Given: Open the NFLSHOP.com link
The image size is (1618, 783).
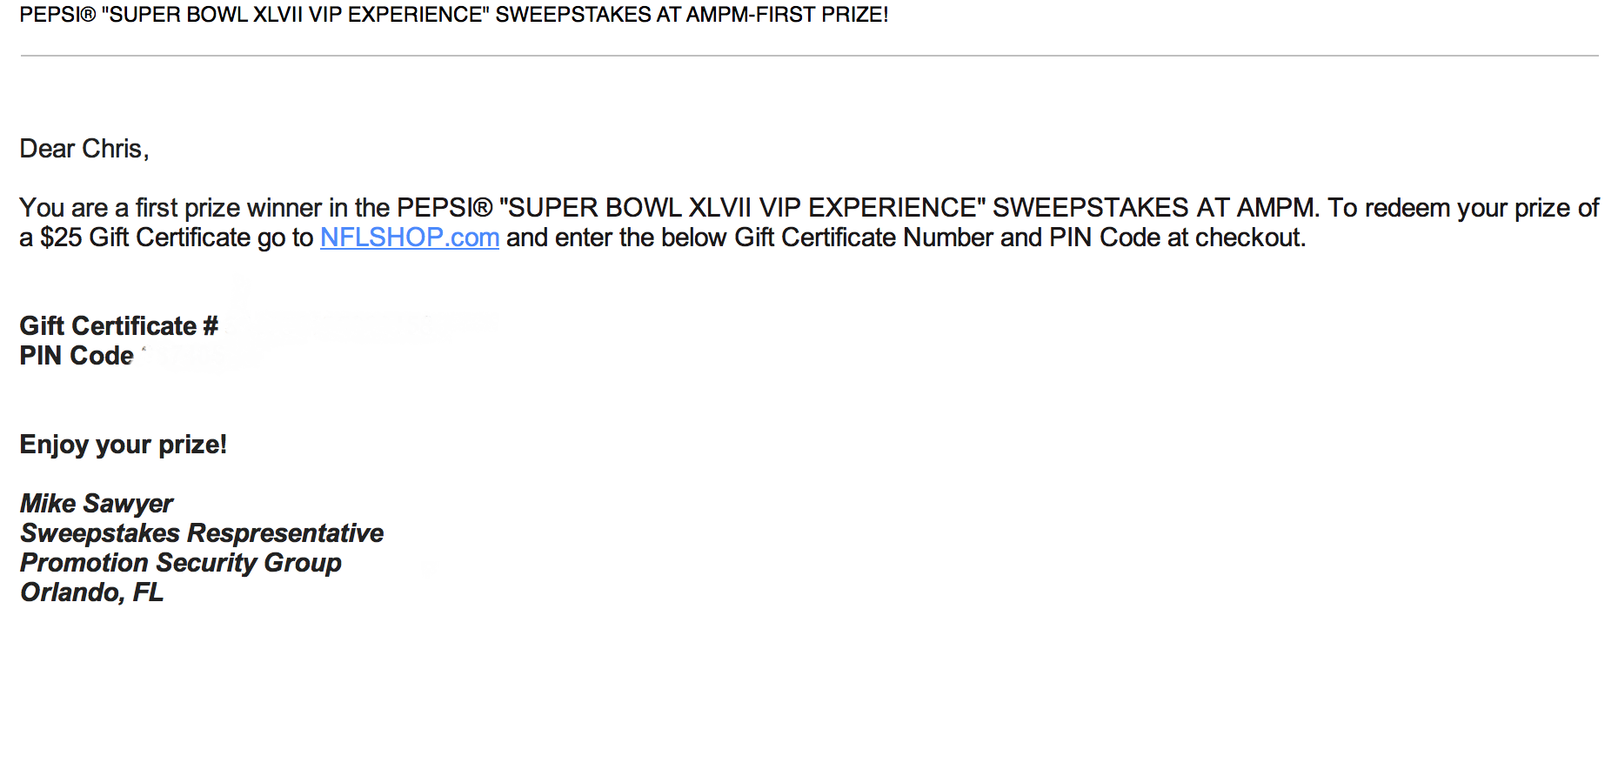Looking at the screenshot, I should [409, 238].
